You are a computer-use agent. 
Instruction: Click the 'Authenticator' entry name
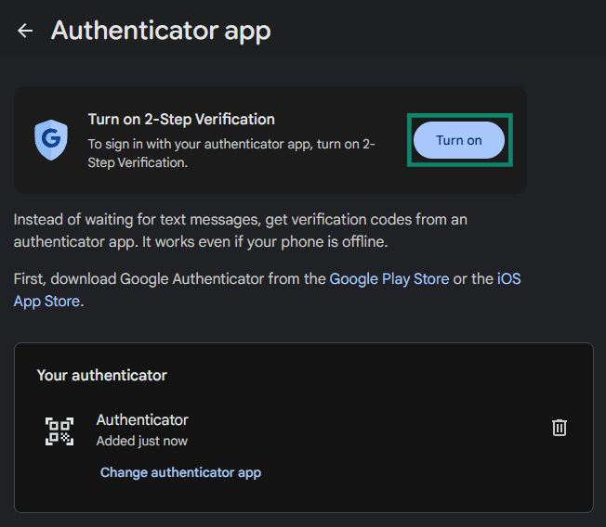(x=142, y=419)
